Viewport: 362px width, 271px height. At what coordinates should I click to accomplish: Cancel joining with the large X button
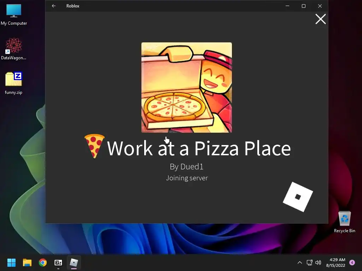tap(320, 19)
